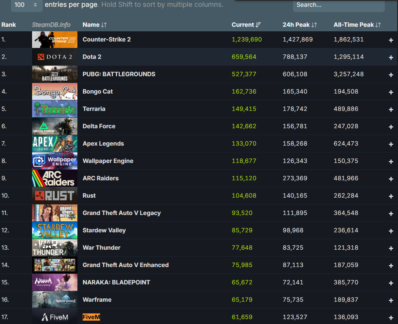Sort the table by Name column
The image size is (398, 324).
tap(94, 25)
